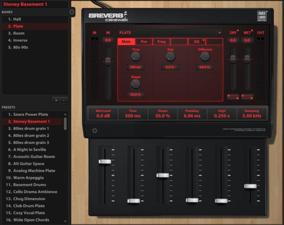Open the Freq tab
Image resolution: width=284 pixels, height=225 pixels.
coord(161,41)
